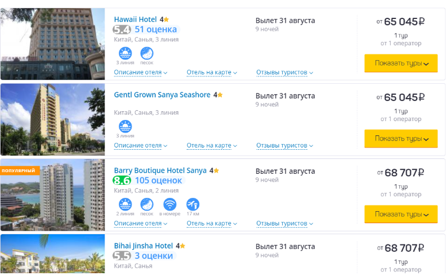The height and width of the screenshot is (276, 447).
Task: Click the 5.4 rating badge of Hawaii Hotel
Action: pos(122,29)
